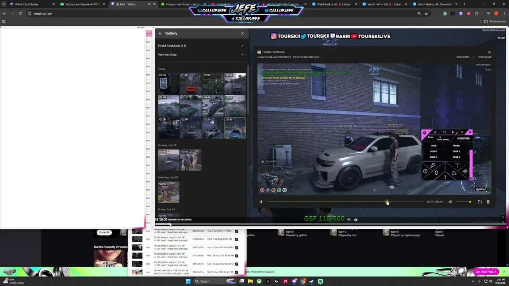
Task: Toggle HOOD in the vehicle menu
Action: click(433, 146)
